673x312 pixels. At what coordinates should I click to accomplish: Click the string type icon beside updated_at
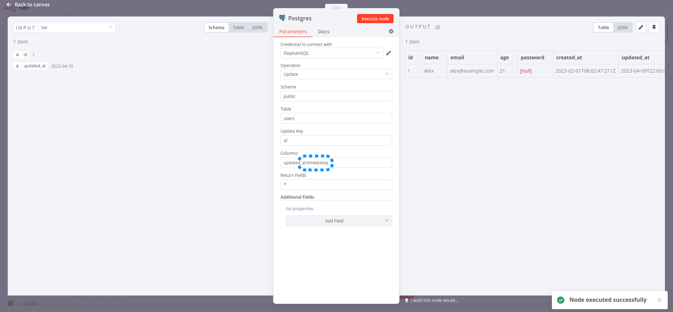(x=17, y=66)
